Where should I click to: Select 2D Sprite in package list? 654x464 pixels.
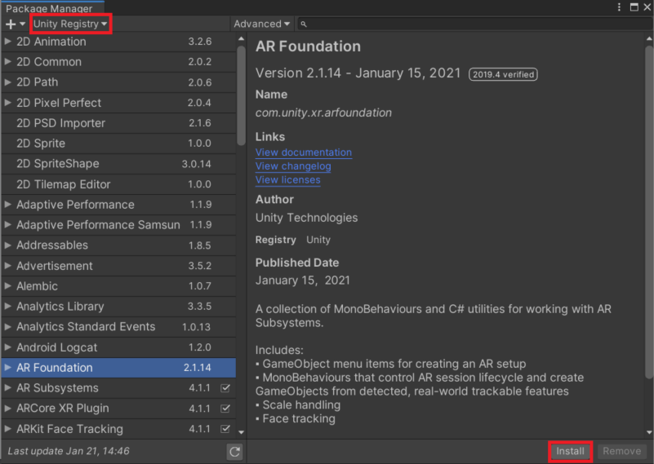click(41, 144)
